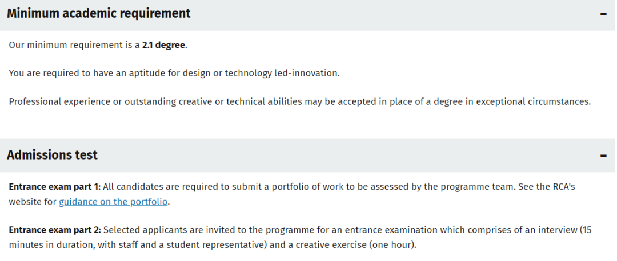The width and height of the screenshot is (617, 261).
Task: Click the phrase exceptional circumstances
Action: (x=533, y=101)
